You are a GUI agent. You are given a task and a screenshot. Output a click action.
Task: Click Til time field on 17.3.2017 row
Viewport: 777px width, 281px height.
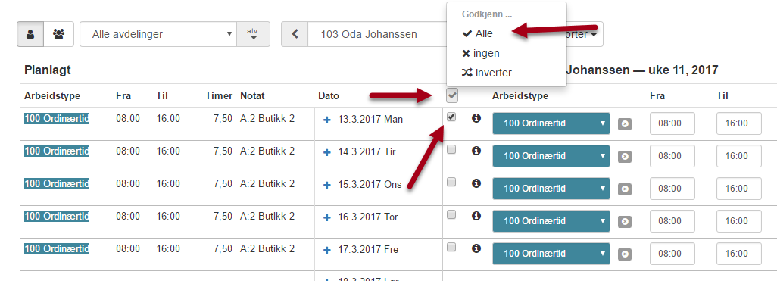tap(739, 254)
